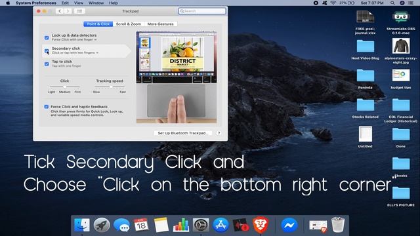Click the trackpad gesture preview video

177,77
